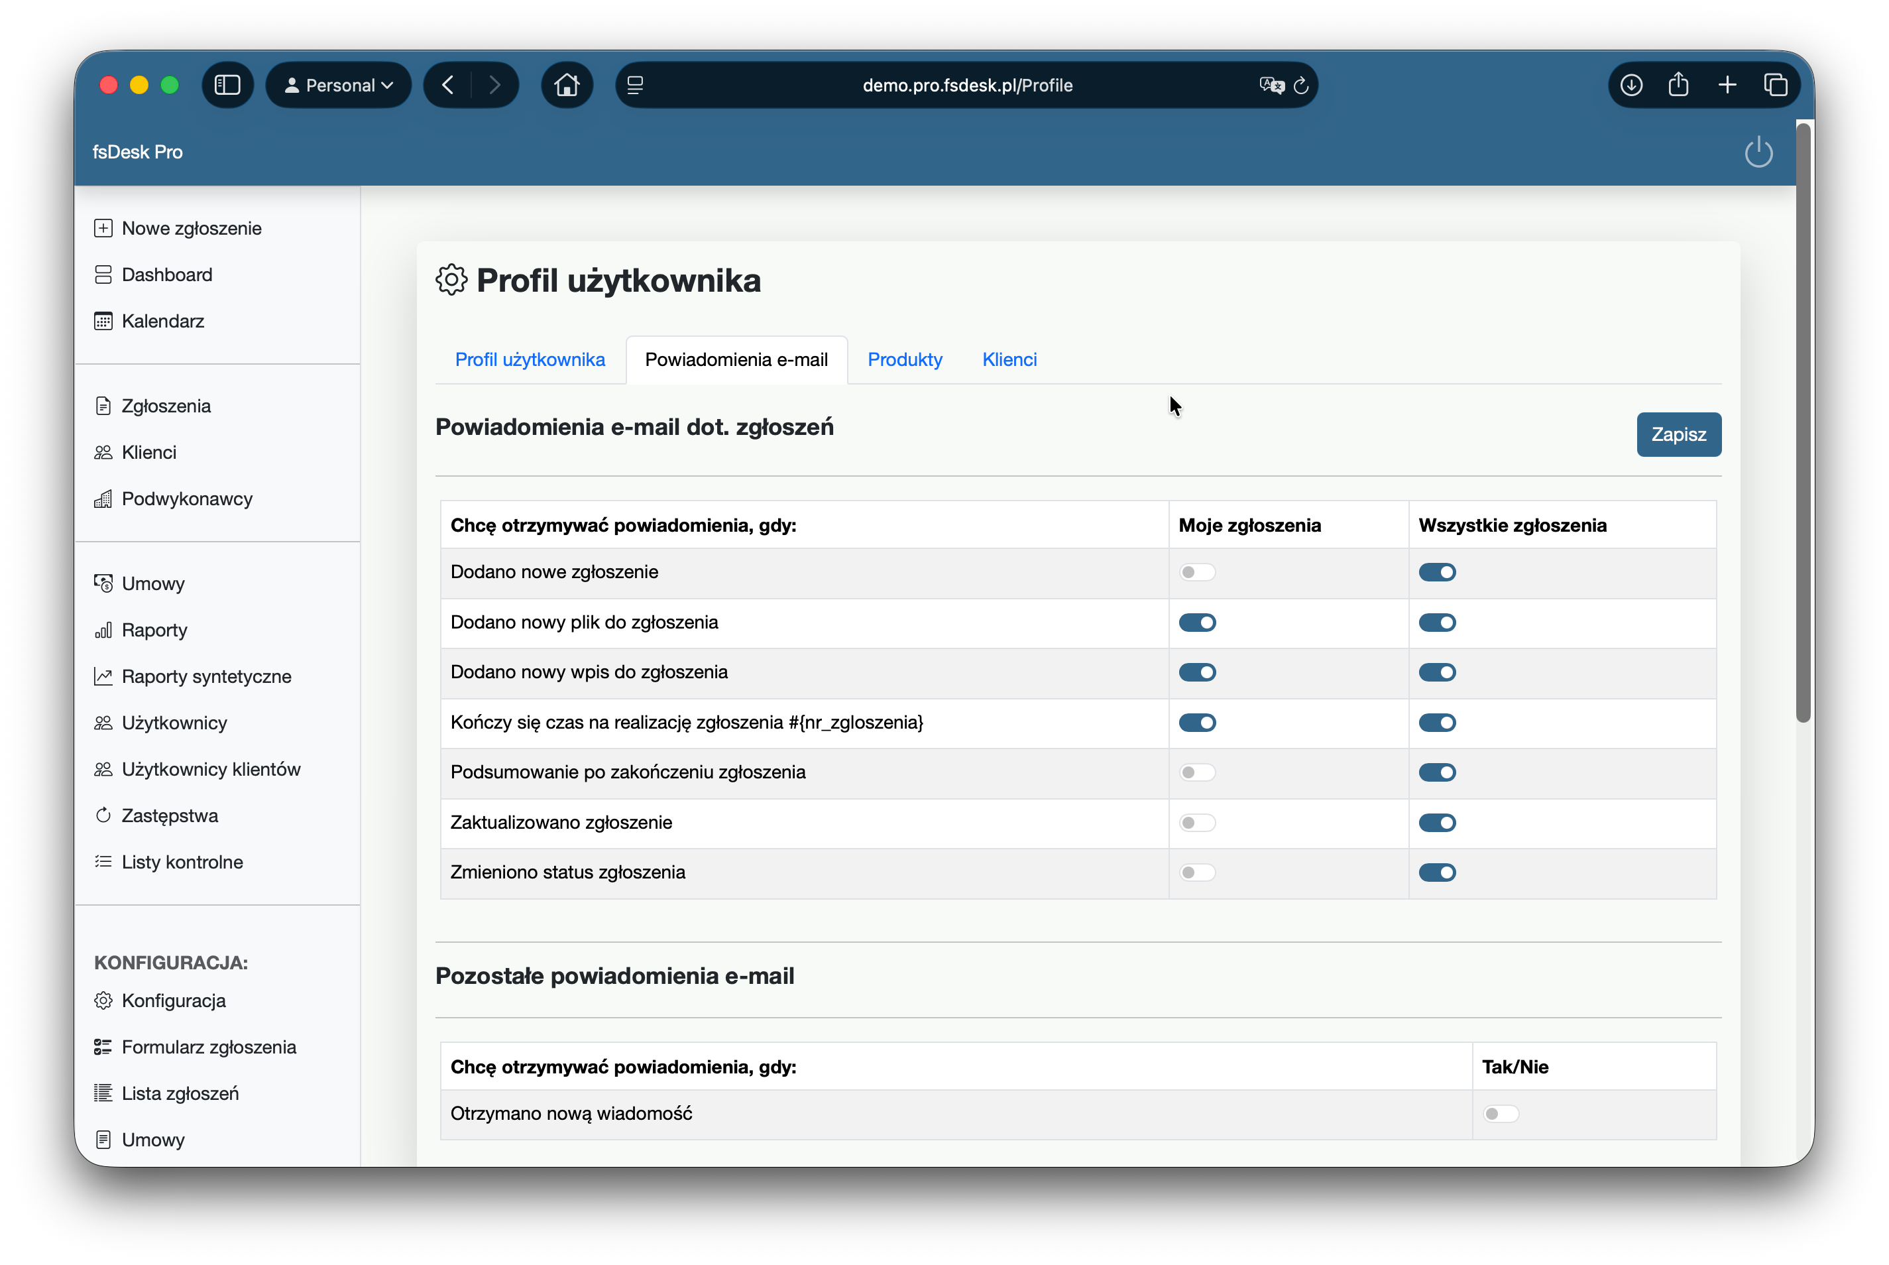
Task: Click the browser address bar
Action: tap(966, 85)
